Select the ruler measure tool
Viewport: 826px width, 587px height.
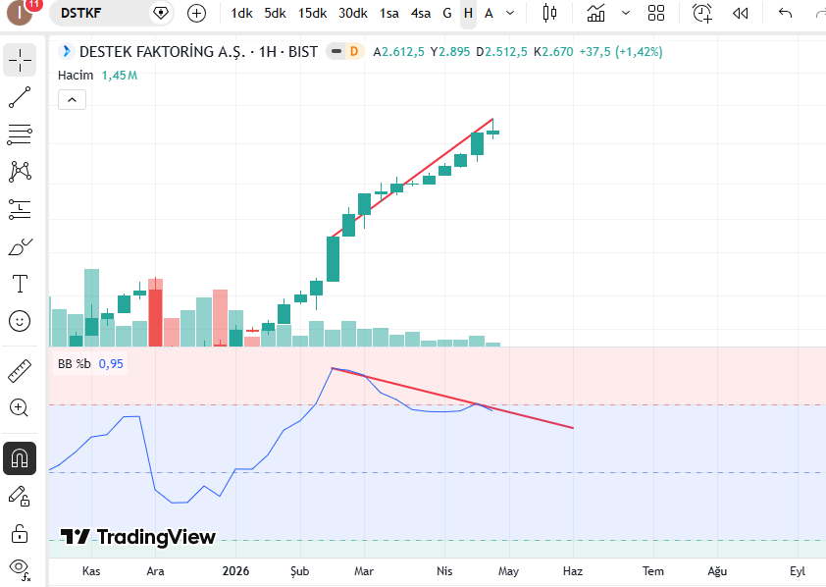[x=20, y=371]
